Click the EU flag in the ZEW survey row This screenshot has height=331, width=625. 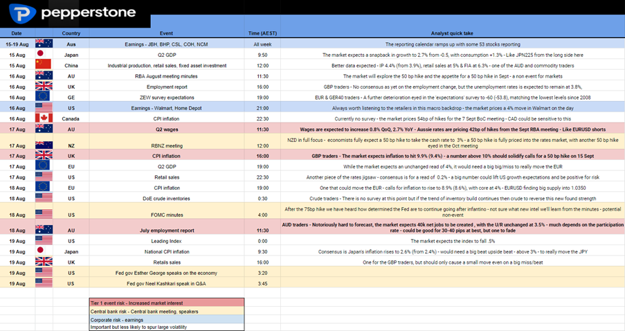(x=43, y=96)
